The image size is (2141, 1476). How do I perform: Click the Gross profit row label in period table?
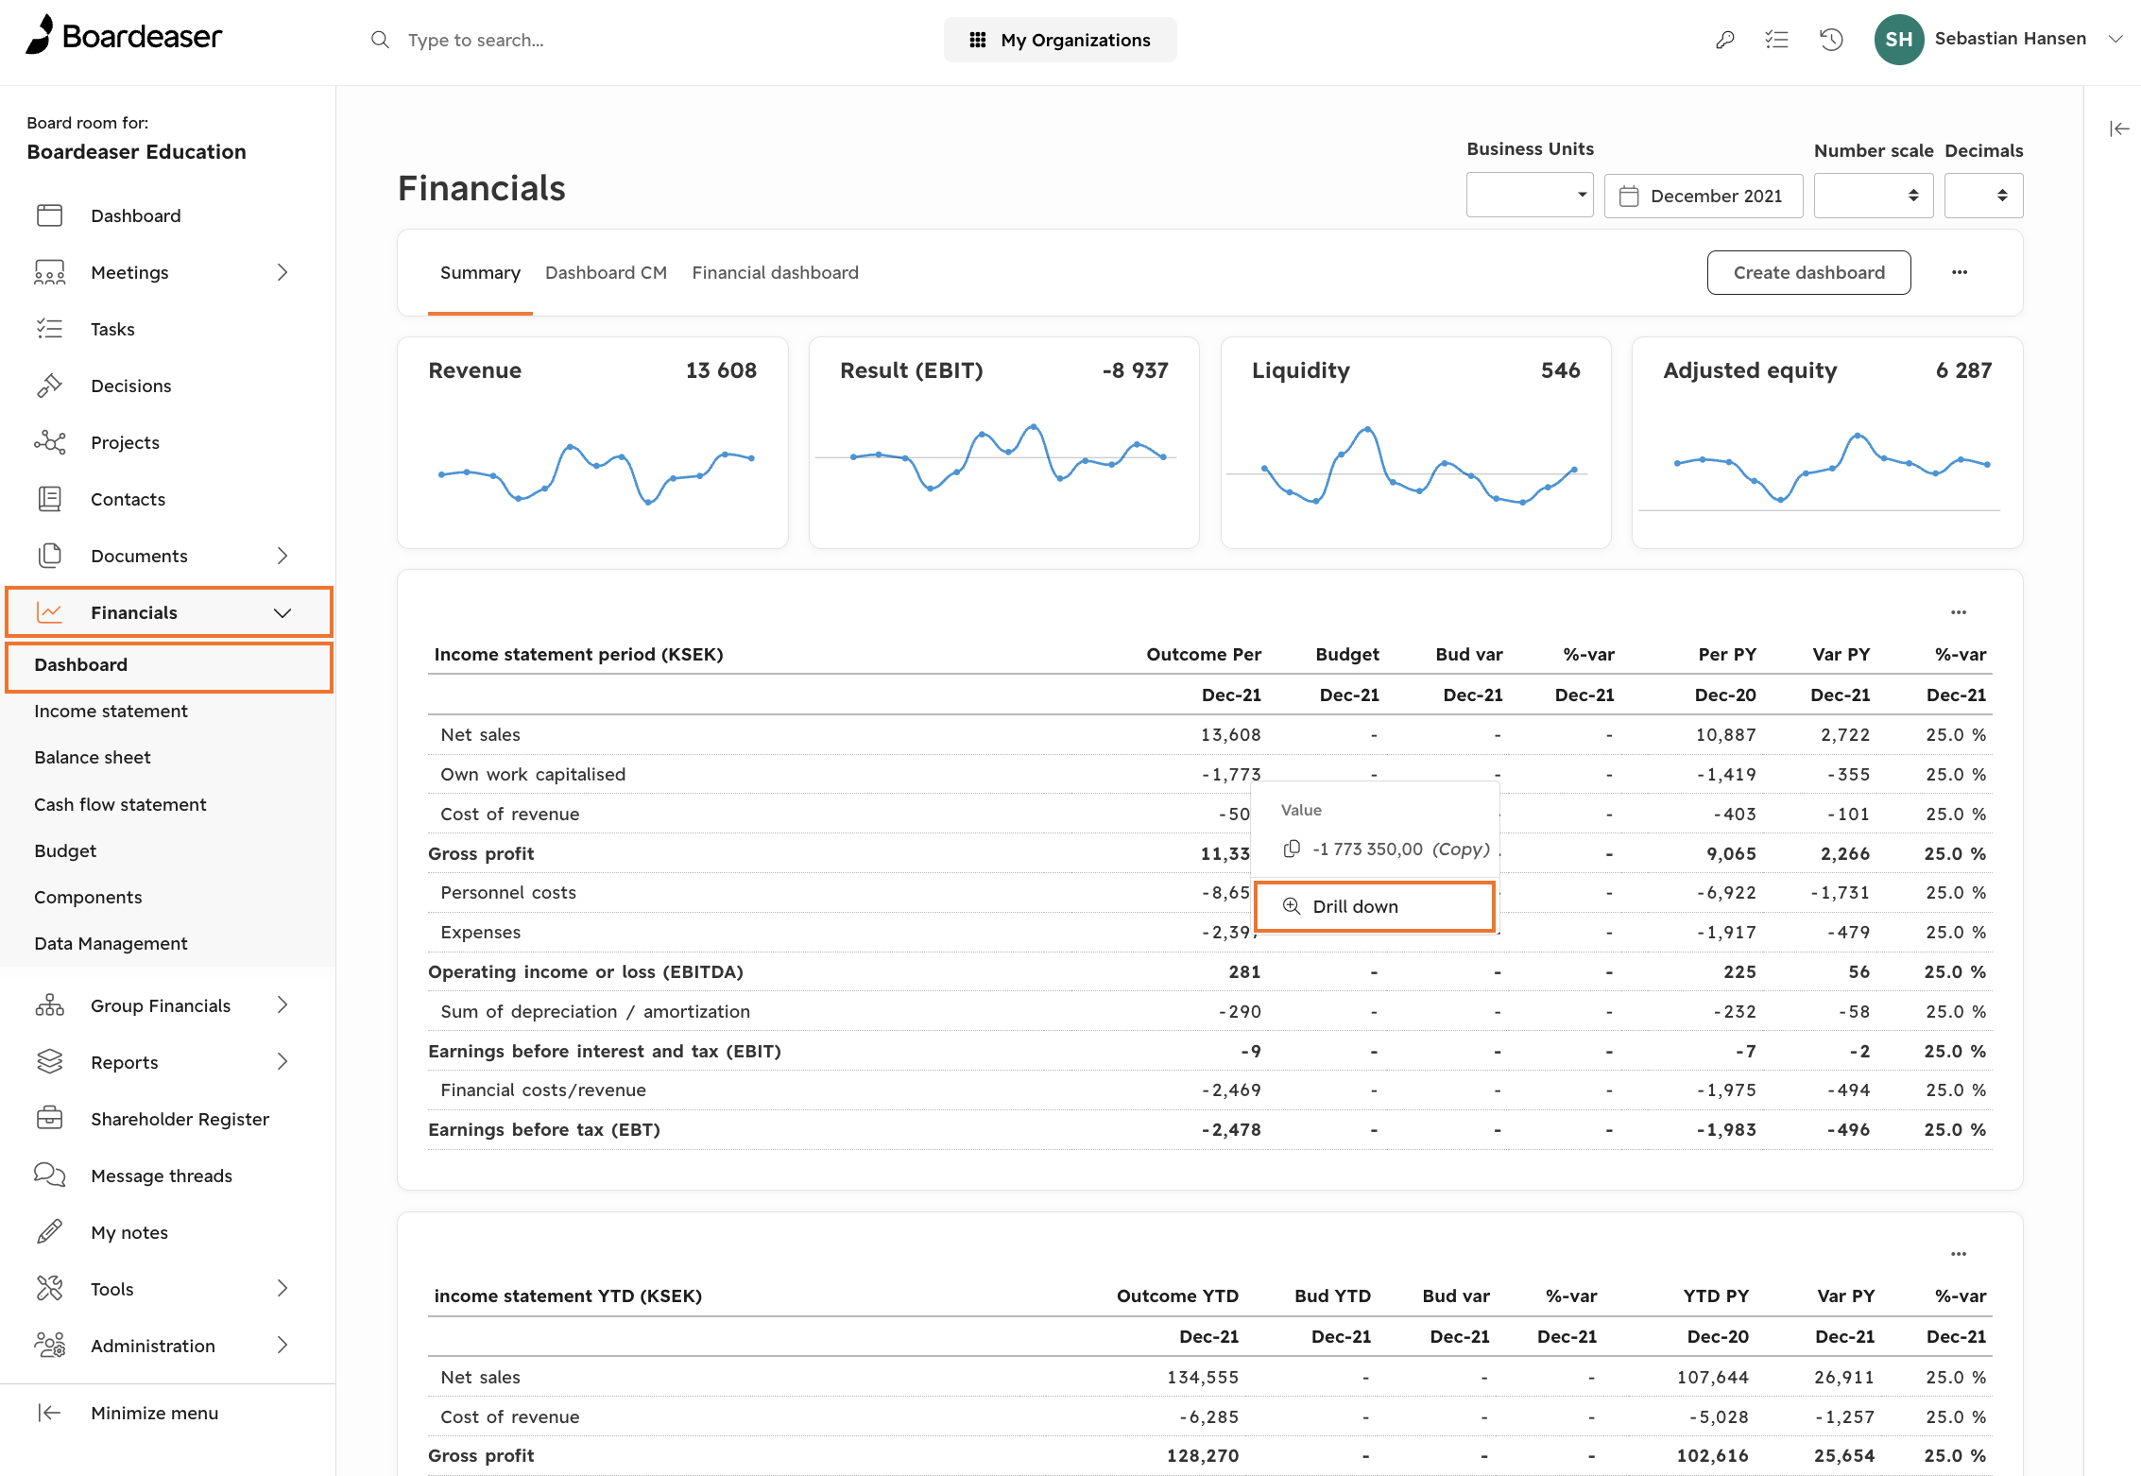481,853
